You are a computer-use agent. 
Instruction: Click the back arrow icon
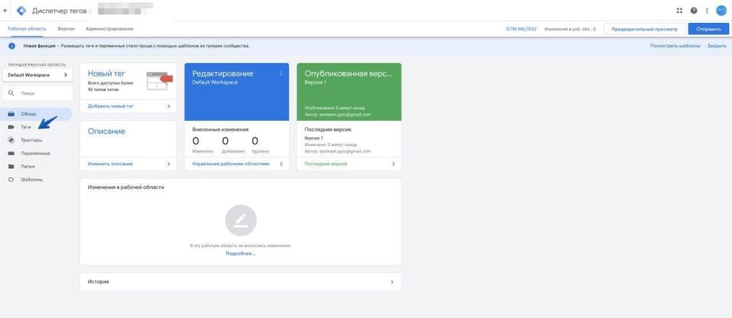click(x=6, y=11)
